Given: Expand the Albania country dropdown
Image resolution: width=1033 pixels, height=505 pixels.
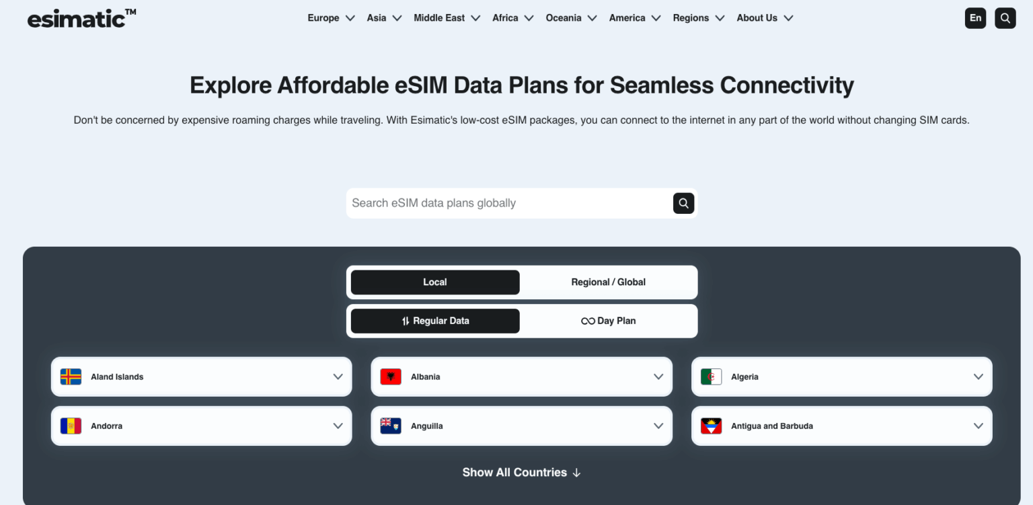Looking at the screenshot, I should tap(658, 377).
